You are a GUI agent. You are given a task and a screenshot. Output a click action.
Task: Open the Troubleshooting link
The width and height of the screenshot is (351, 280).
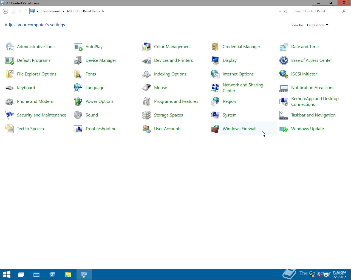[x=101, y=129]
